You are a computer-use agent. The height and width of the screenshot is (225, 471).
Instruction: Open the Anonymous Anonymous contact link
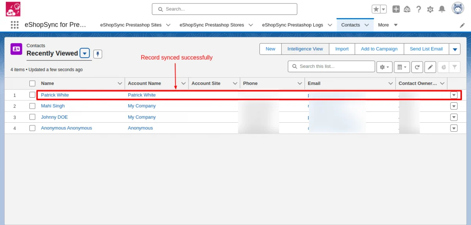click(x=66, y=128)
